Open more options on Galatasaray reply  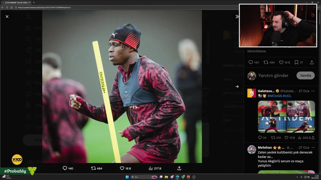(x=313, y=91)
